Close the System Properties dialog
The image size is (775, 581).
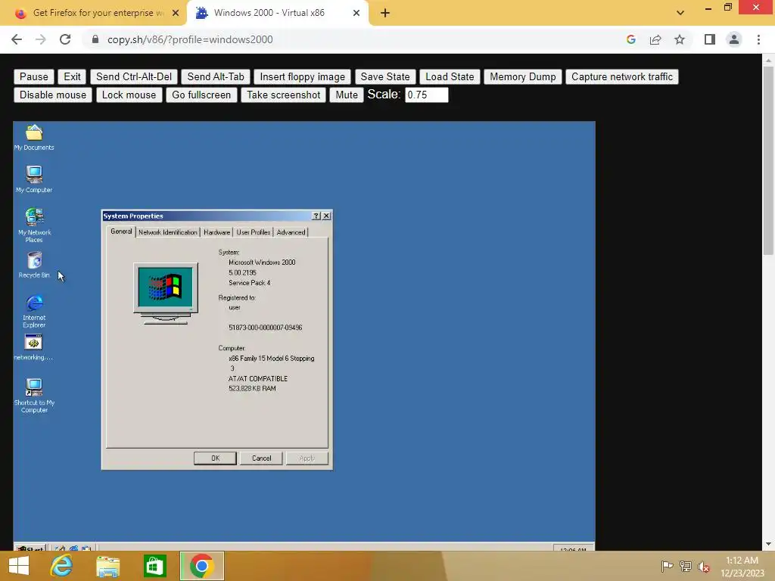tap(326, 216)
